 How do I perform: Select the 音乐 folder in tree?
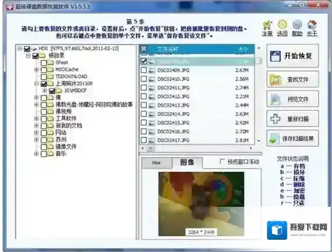(x=61, y=153)
